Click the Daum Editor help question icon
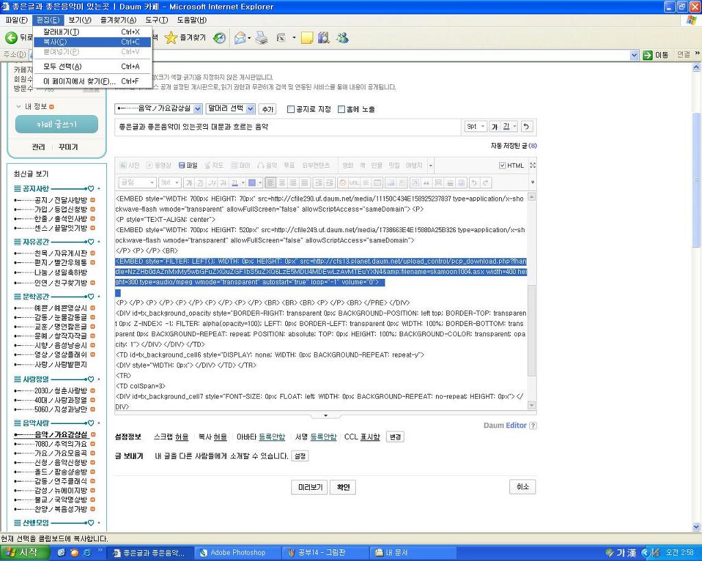The width and height of the screenshot is (702, 561). [533, 425]
